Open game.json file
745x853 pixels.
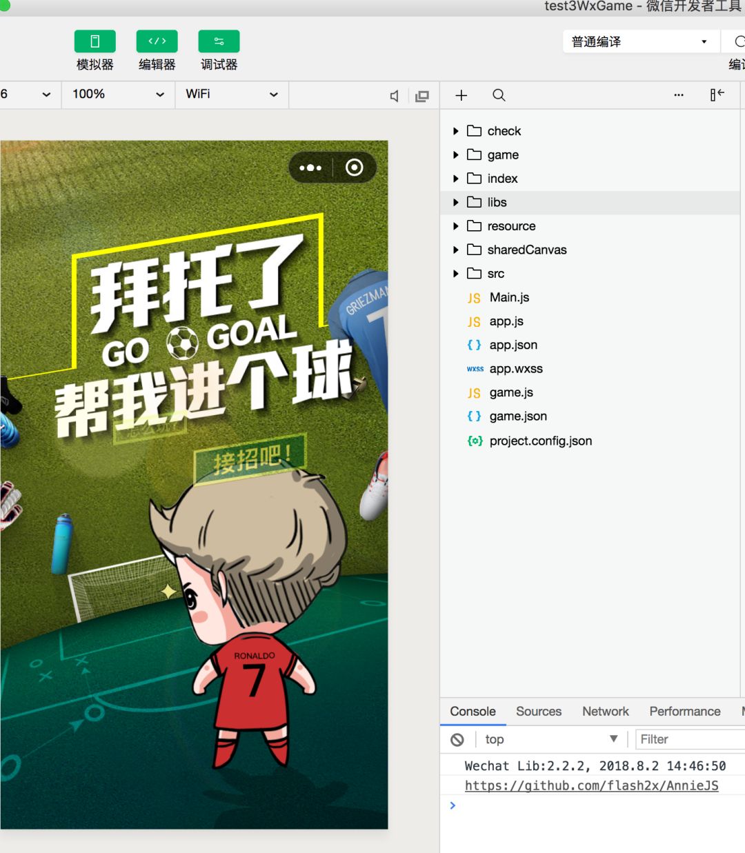pyautogui.click(x=590, y=417)
